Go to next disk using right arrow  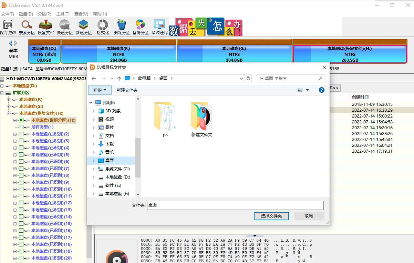pos(16,43)
